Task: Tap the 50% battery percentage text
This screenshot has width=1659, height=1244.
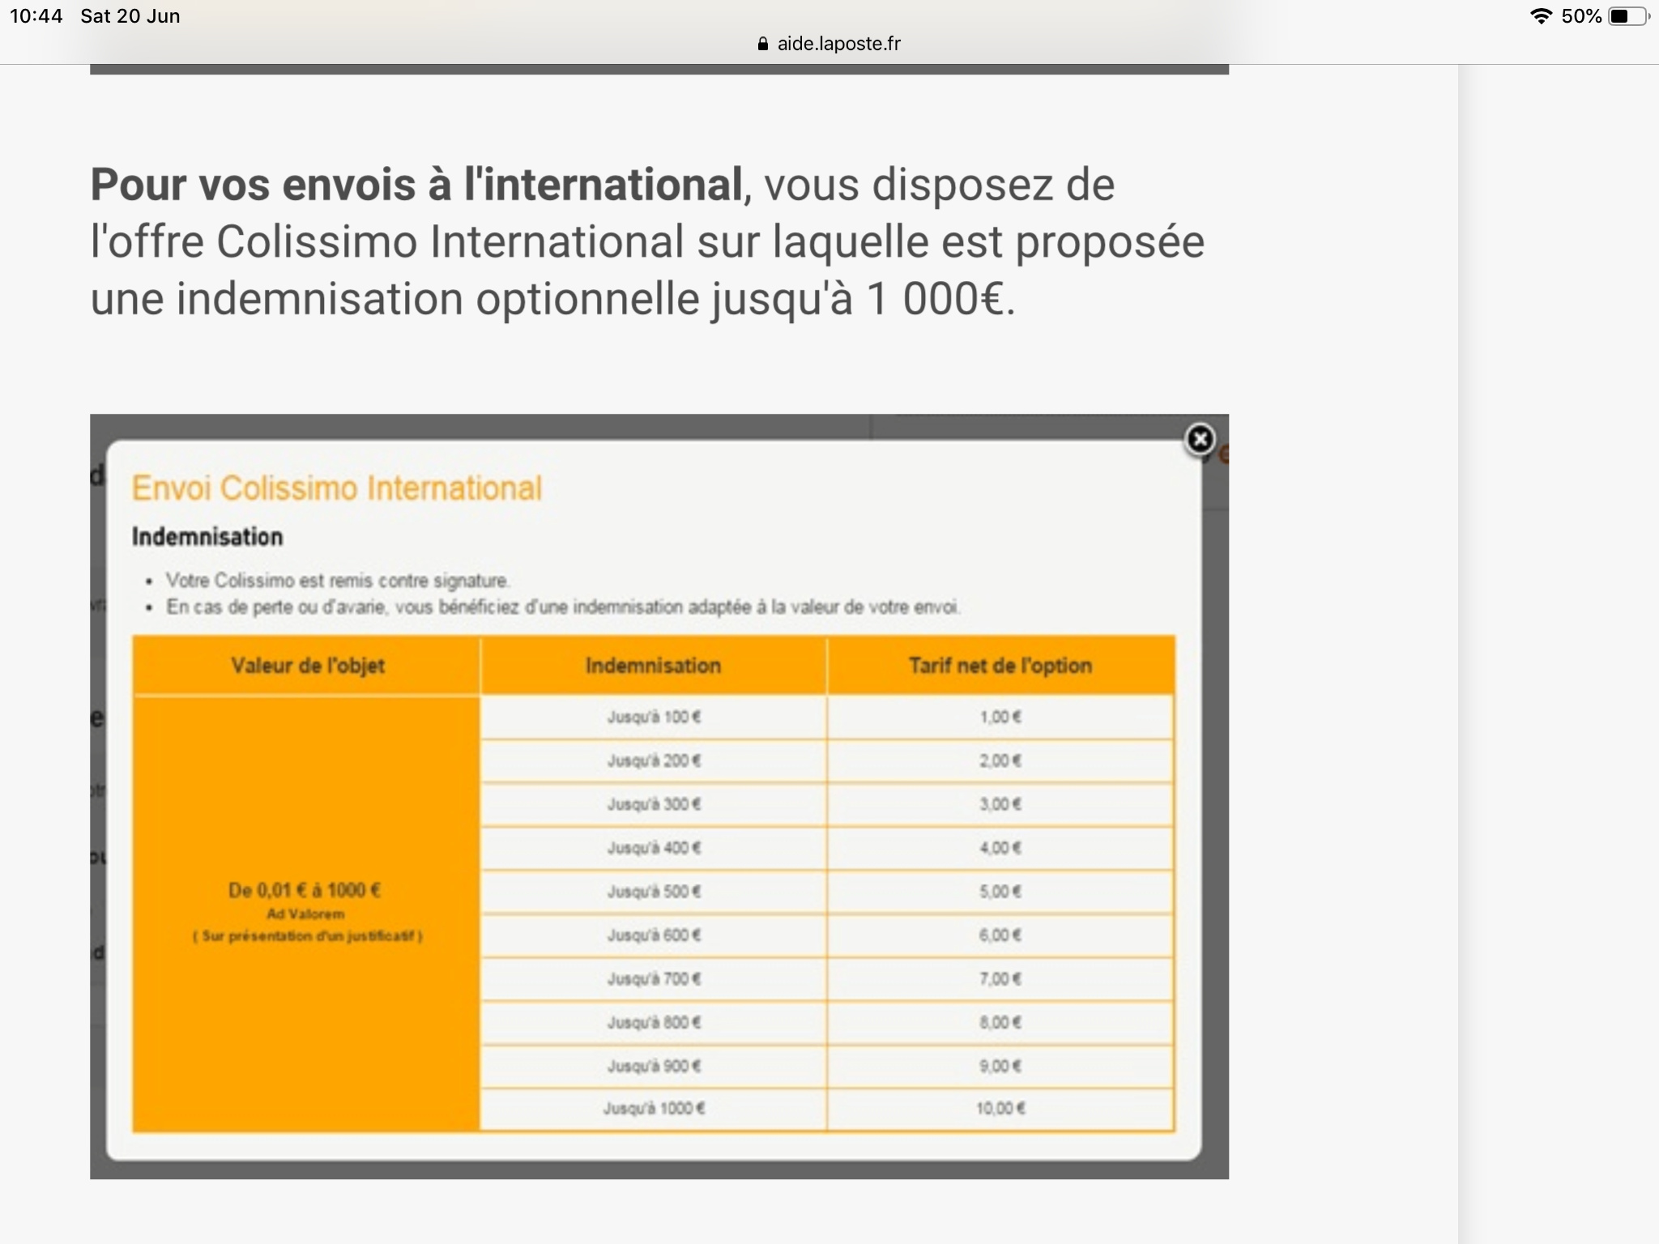Action: tap(1581, 16)
